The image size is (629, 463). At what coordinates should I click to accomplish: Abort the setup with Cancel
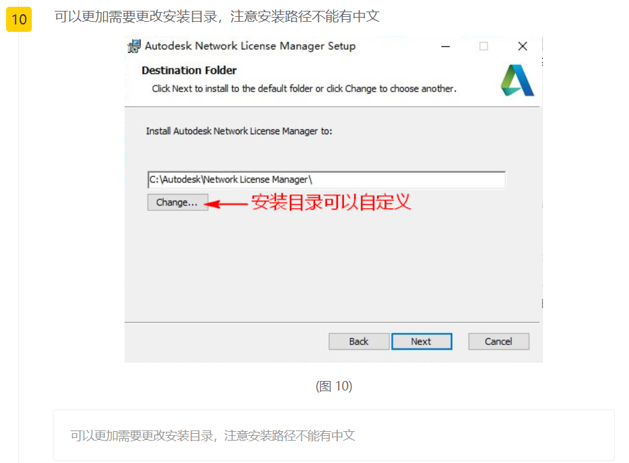click(498, 342)
